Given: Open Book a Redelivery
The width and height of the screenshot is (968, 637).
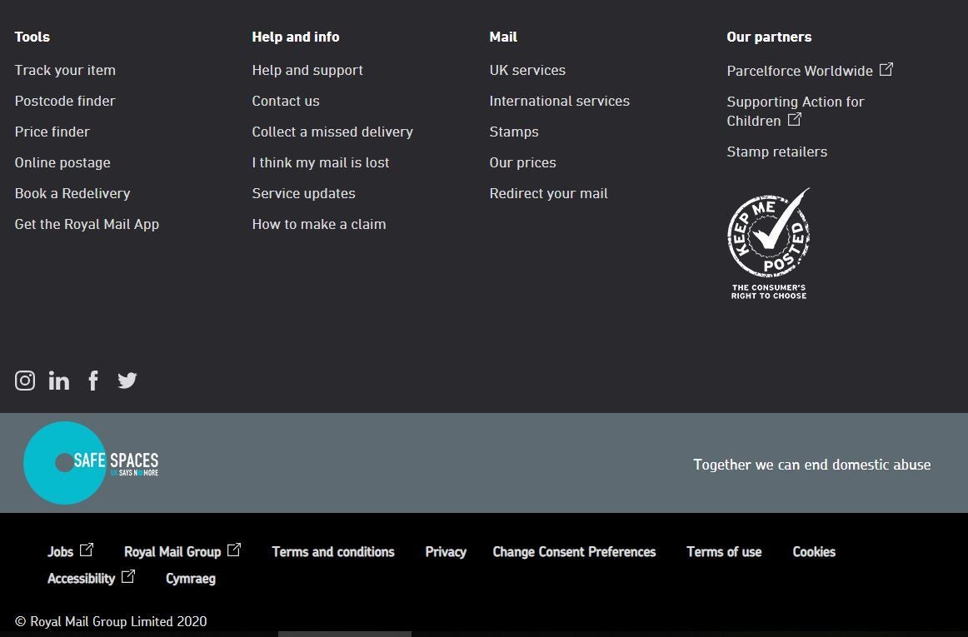Looking at the screenshot, I should pyautogui.click(x=72, y=193).
